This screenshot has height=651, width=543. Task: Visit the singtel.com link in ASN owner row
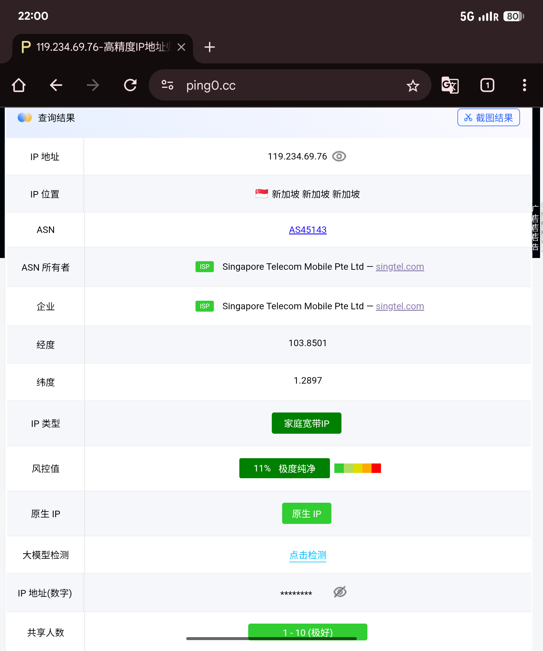click(x=400, y=267)
